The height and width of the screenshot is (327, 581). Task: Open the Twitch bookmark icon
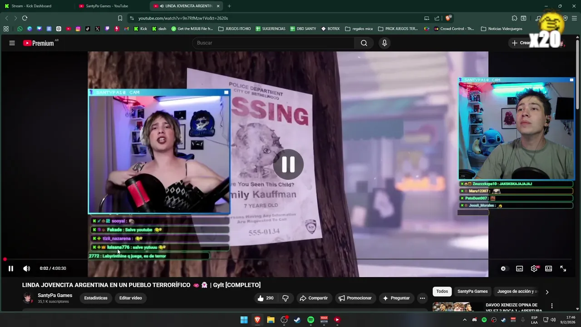pyautogui.click(x=107, y=29)
